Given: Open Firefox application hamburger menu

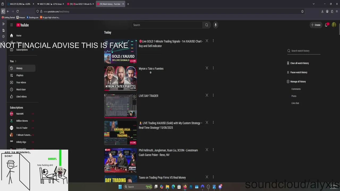Looking at the screenshot, I should 337,11.
